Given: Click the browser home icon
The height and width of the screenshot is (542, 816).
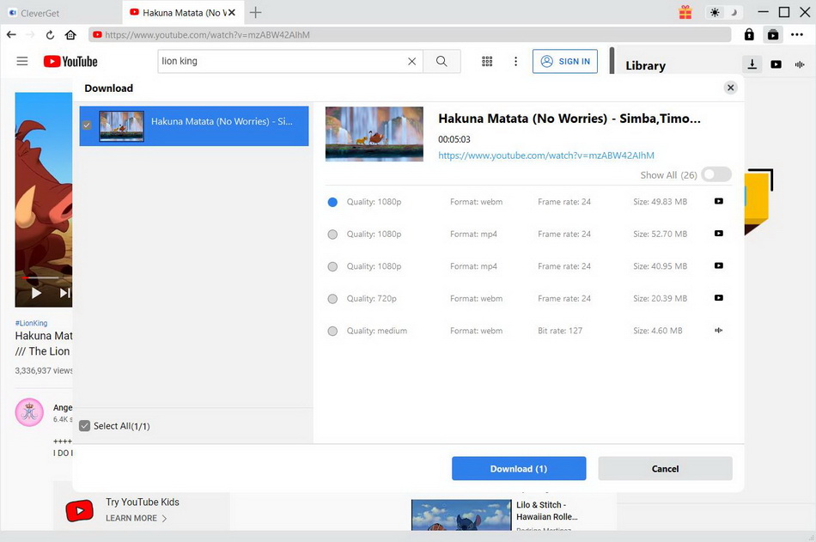Looking at the screenshot, I should [70, 35].
